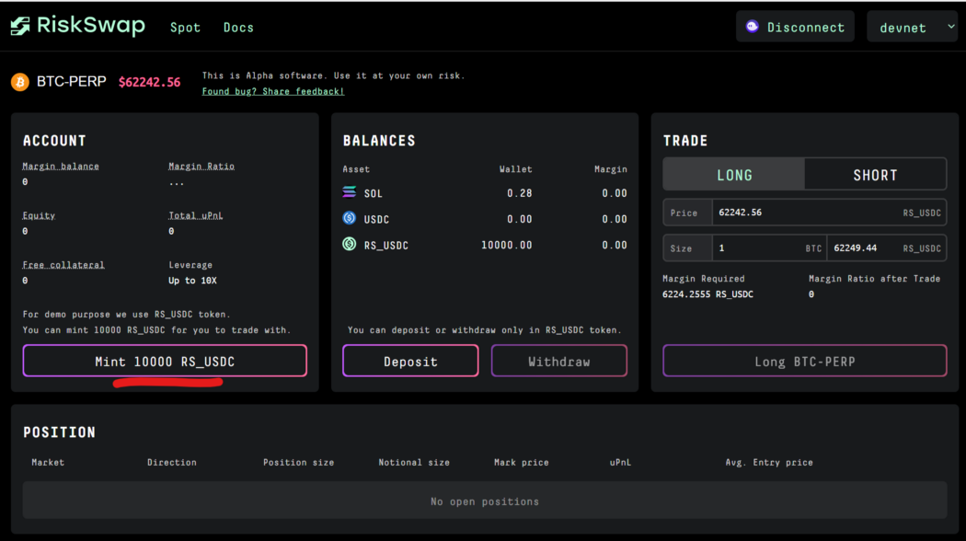Viewport: 966px width, 541px height.
Task: Click the Long BTC-PERP button
Action: 805,361
